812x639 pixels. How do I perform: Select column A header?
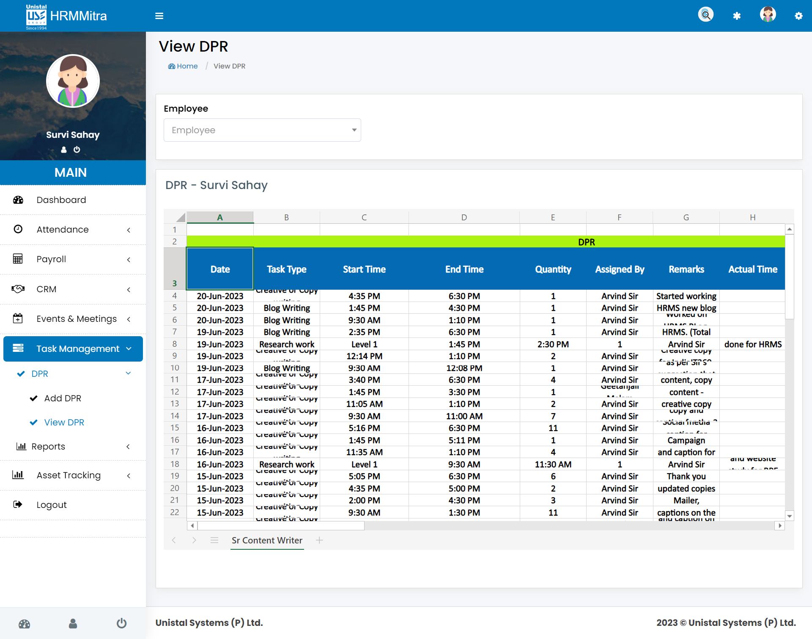[220, 217]
